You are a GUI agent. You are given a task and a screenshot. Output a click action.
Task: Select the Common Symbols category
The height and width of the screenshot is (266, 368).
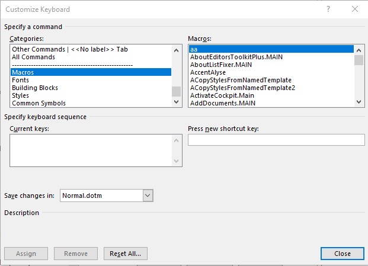click(39, 103)
